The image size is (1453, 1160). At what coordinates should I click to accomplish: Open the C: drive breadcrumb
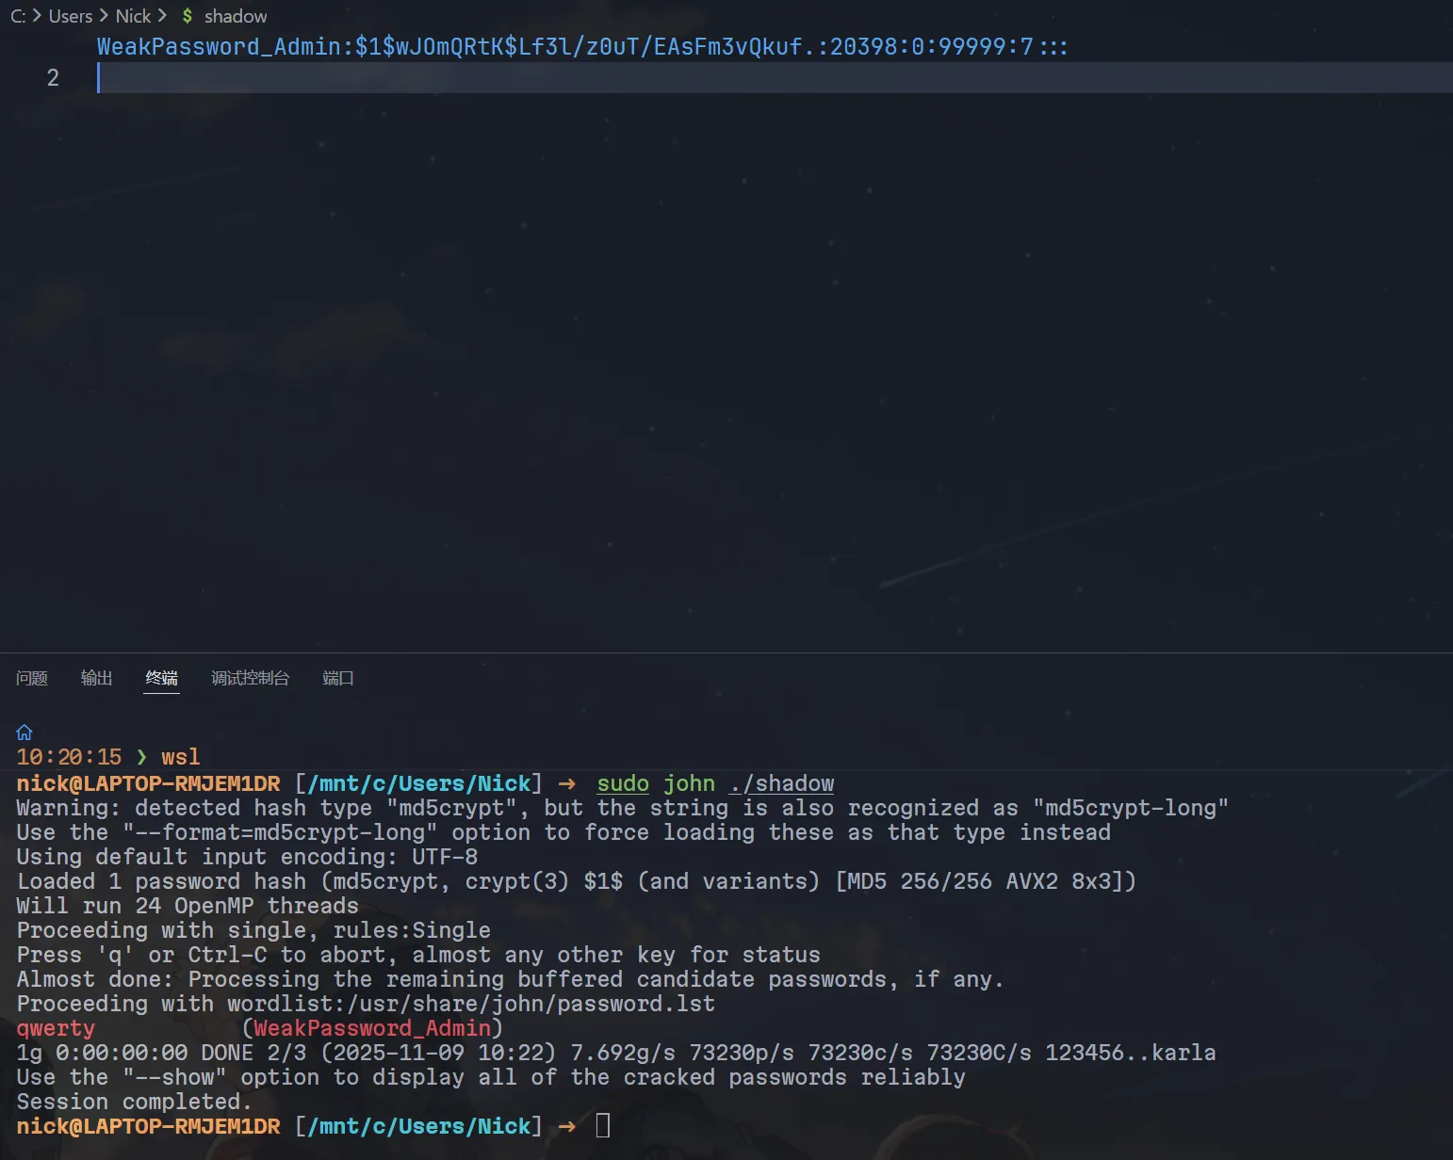coord(17,16)
